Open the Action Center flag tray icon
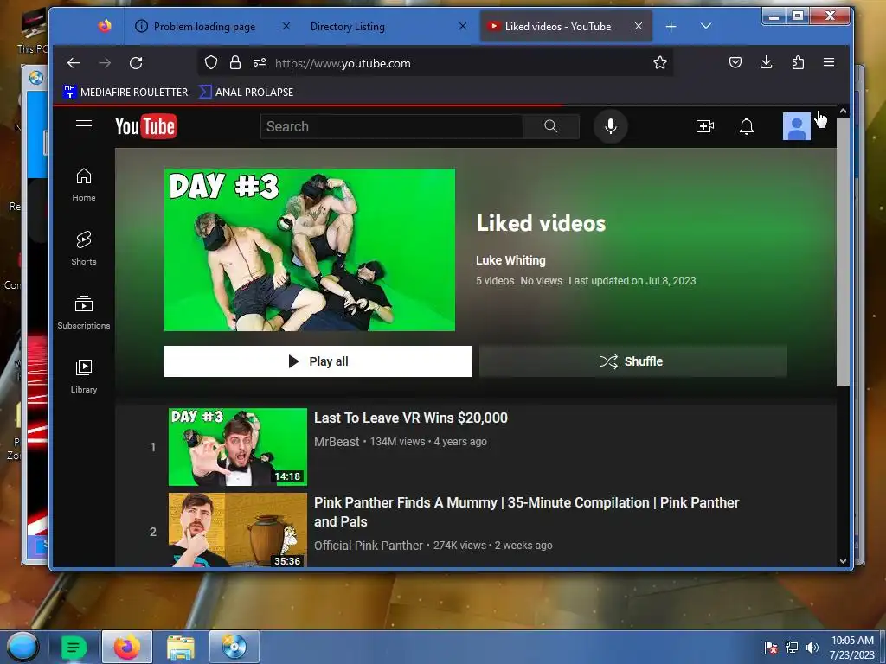This screenshot has height=664, width=886. [771, 648]
